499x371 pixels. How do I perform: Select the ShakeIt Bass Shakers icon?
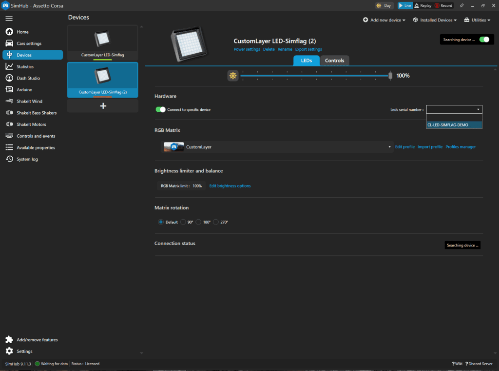pos(9,113)
